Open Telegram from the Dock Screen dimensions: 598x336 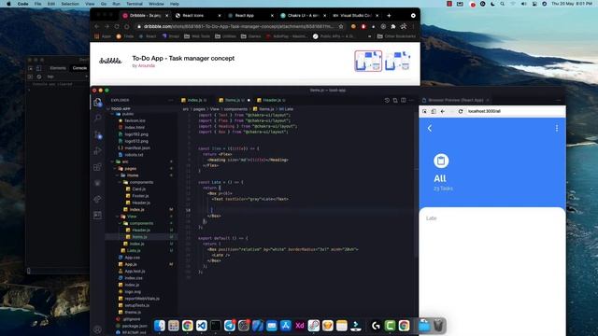coord(230,326)
